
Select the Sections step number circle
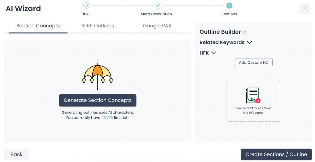click(229, 6)
